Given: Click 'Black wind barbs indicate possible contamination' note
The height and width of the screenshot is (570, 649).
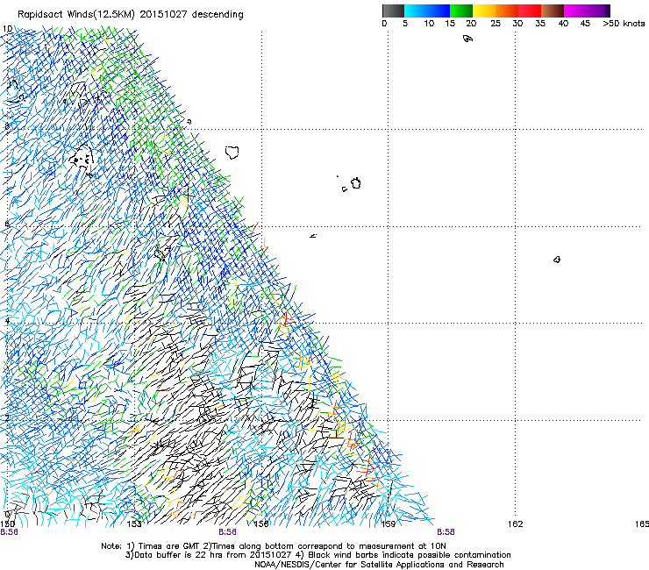Looking at the screenshot, I should tap(410, 555).
